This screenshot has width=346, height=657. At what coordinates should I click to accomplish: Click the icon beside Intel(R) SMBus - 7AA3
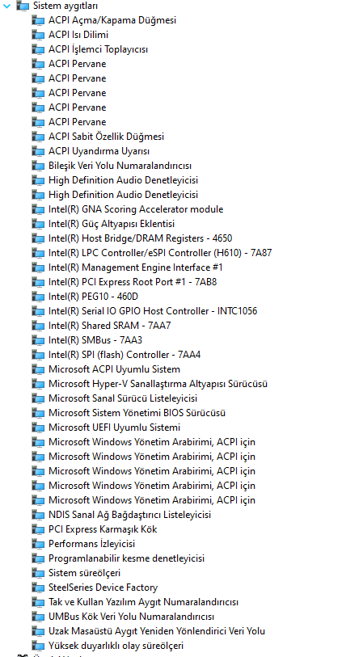pyautogui.click(x=38, y=341)
